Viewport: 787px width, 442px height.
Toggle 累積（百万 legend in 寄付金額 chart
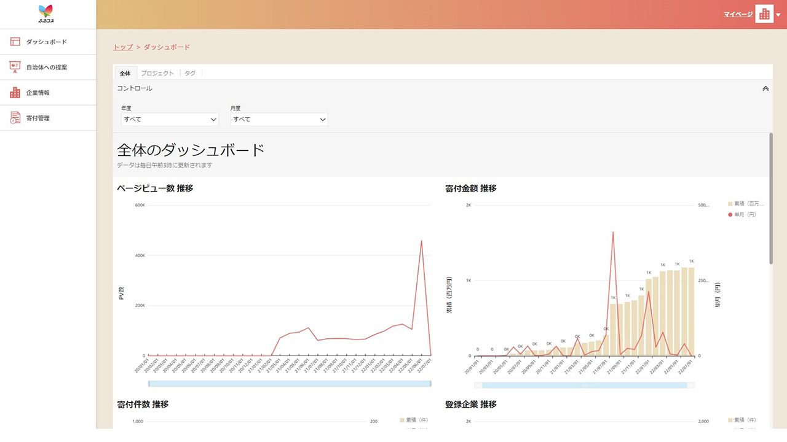(x=746, y=204)
